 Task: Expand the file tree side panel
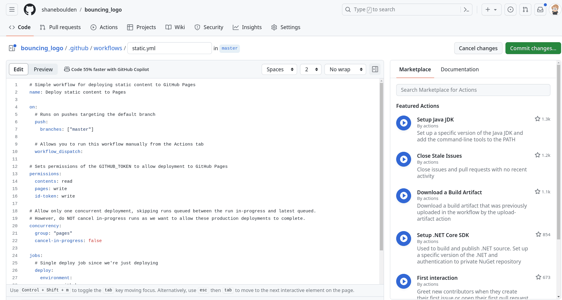[12, 48]
